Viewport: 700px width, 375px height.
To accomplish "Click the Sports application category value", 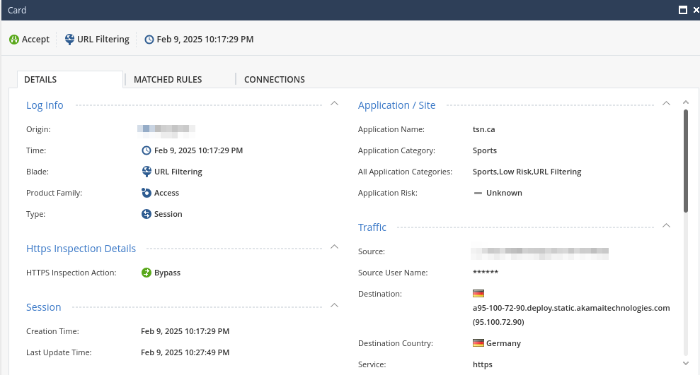I will coord(485,150).
